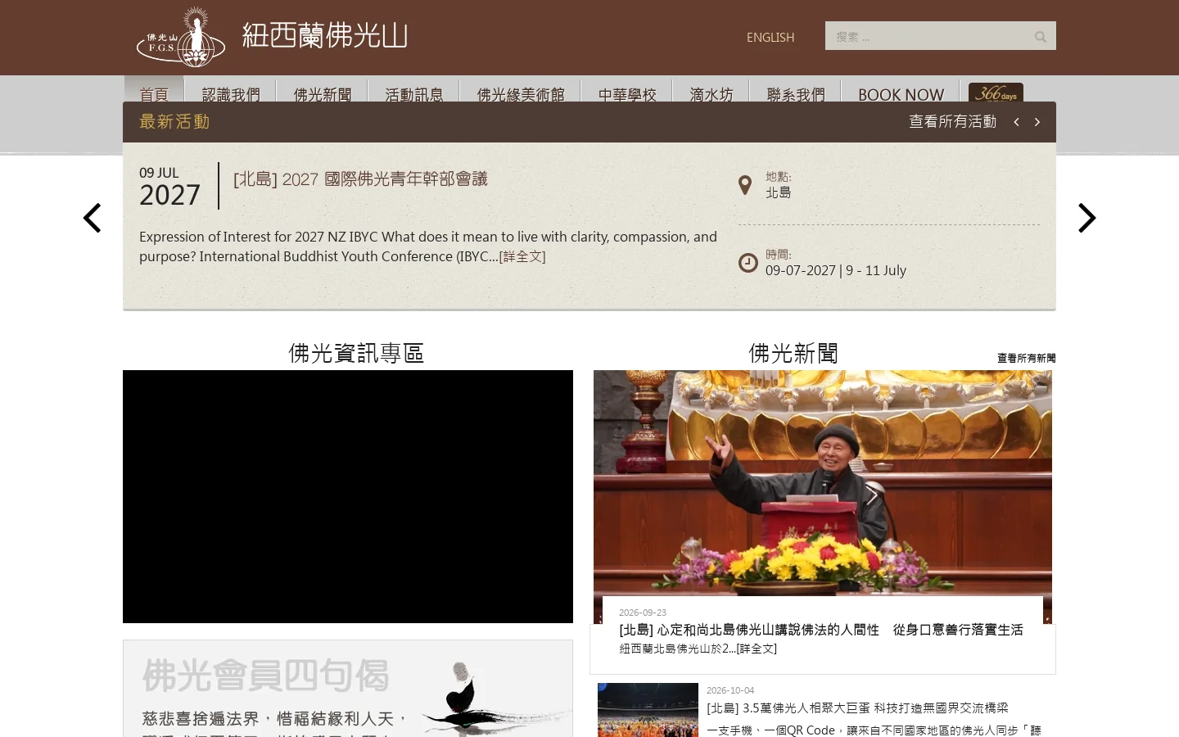This screenshot has width=1179, height=737.
Task: Open the 國際佛光青年幹部會議 event title
Action: click(360, 179)
